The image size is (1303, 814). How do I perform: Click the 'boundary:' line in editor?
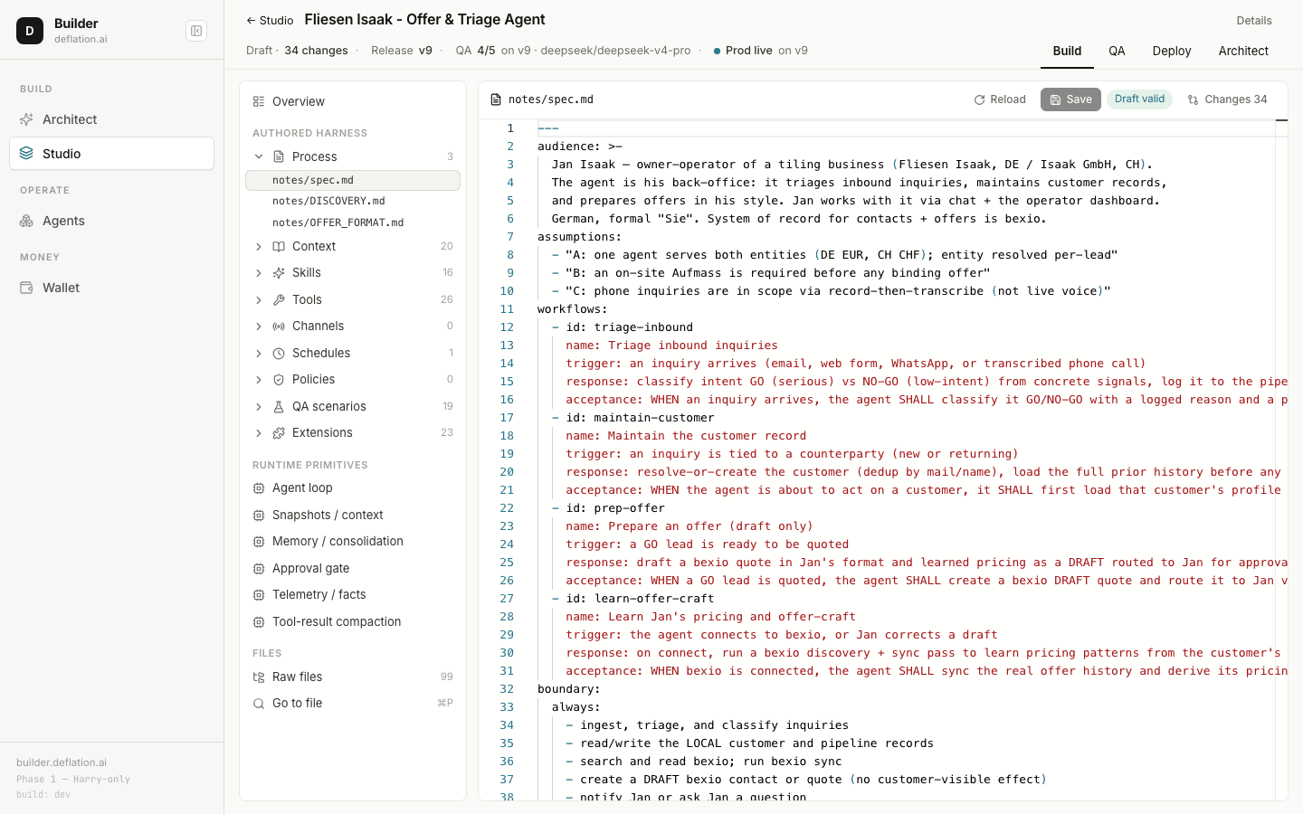tap(568, 689)
